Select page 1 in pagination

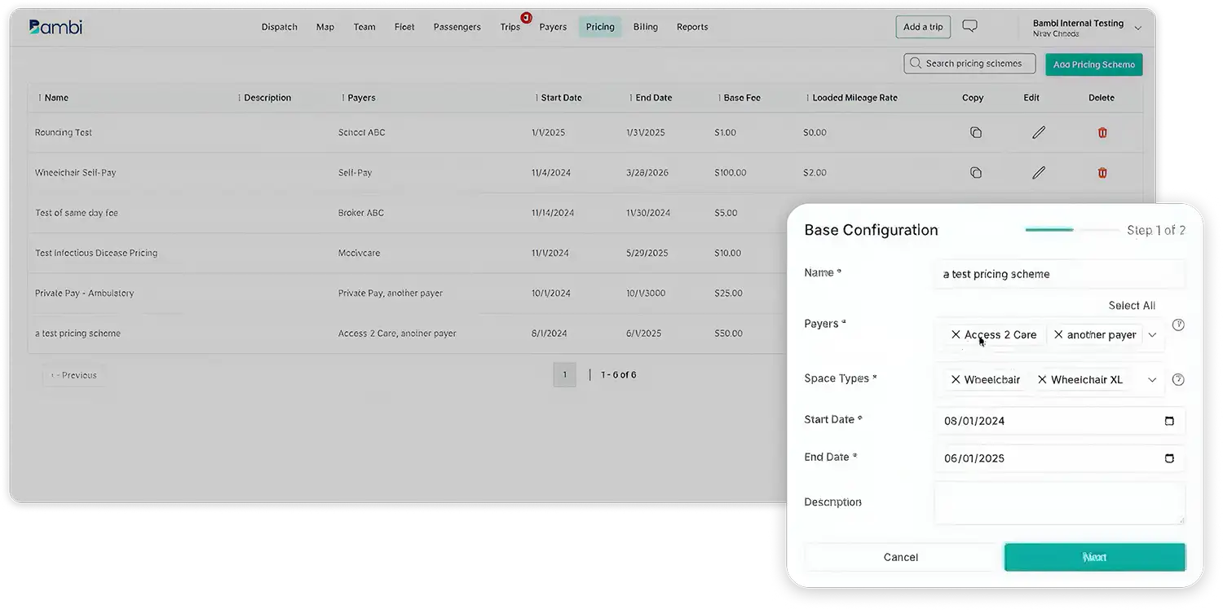(564, 375)
